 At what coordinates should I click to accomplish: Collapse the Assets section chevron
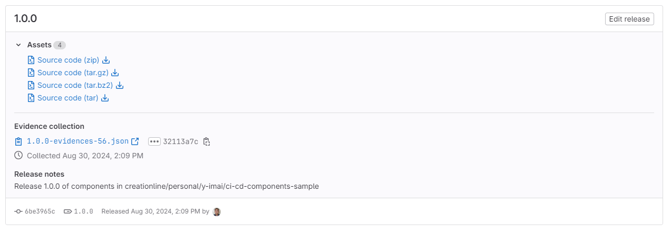18,45
